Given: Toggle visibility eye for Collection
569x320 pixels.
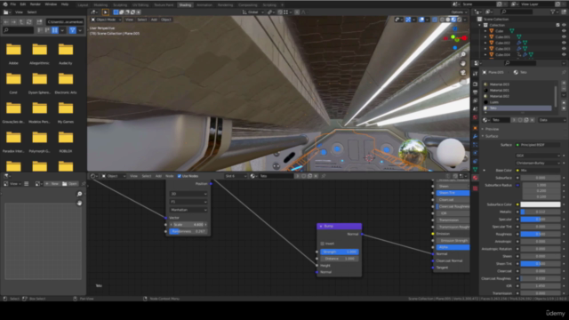Looking at the screenshot, I should click(564, 25).
